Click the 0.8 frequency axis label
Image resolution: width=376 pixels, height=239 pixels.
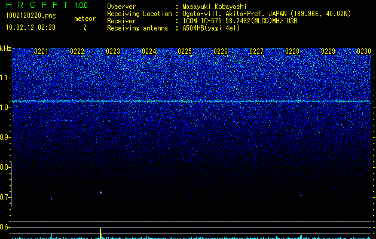[5, 167]
